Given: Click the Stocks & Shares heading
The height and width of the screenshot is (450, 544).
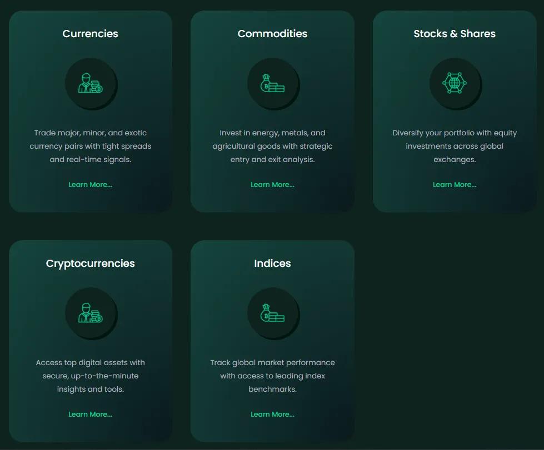Looking at the screenshot, I should 455,34.
